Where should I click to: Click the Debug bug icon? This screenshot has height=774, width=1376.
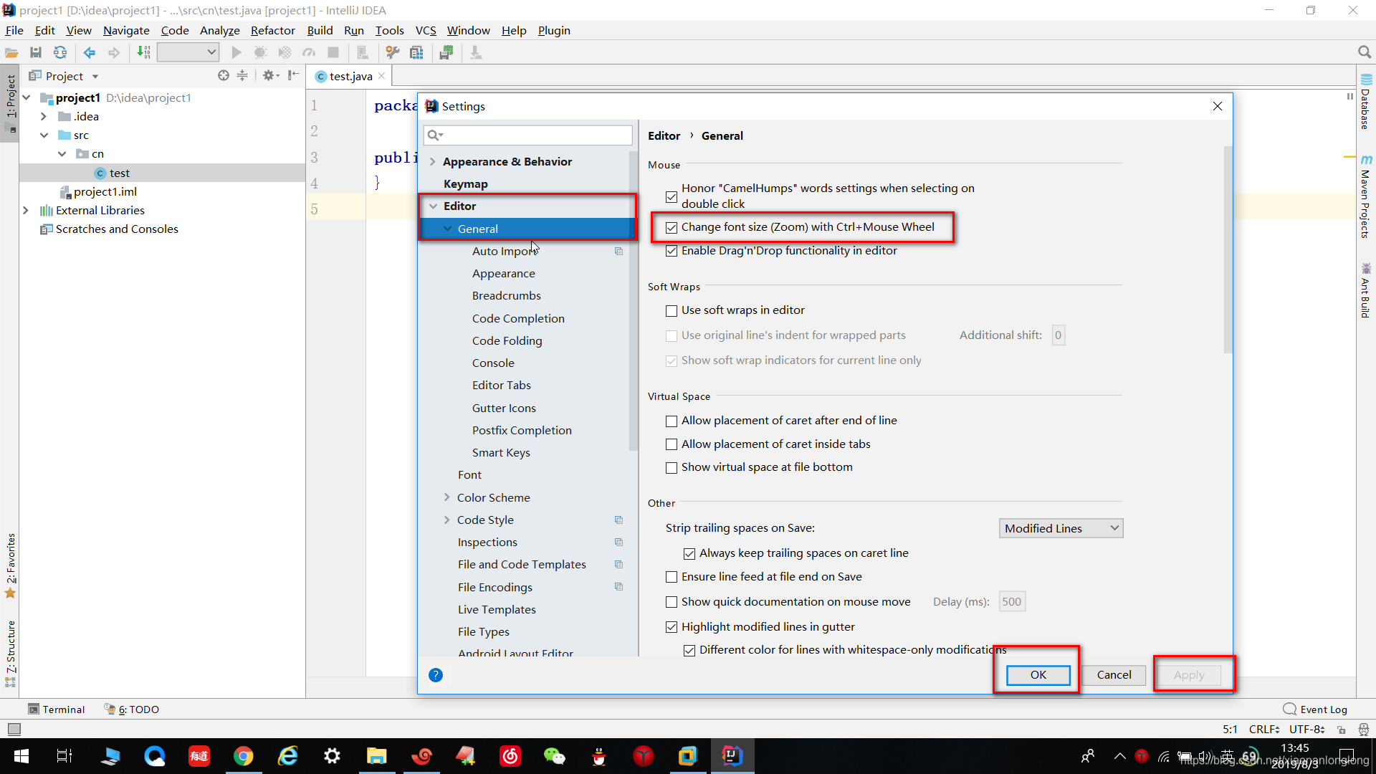click(260, 52)
